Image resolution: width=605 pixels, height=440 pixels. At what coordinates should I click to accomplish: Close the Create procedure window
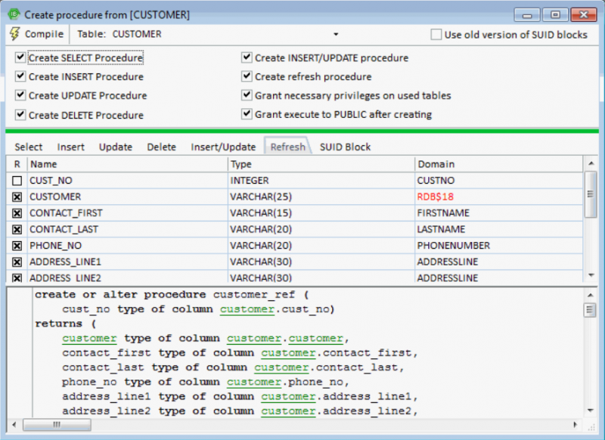584,15
